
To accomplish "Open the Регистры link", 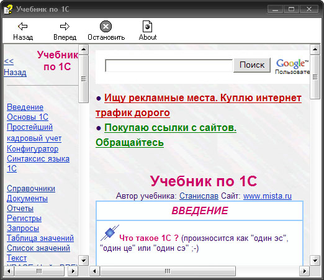I will [x=24, y=219].
